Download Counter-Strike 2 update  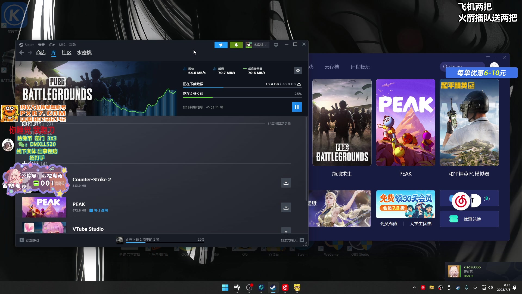pyautogui.click(x=286, y=183)
